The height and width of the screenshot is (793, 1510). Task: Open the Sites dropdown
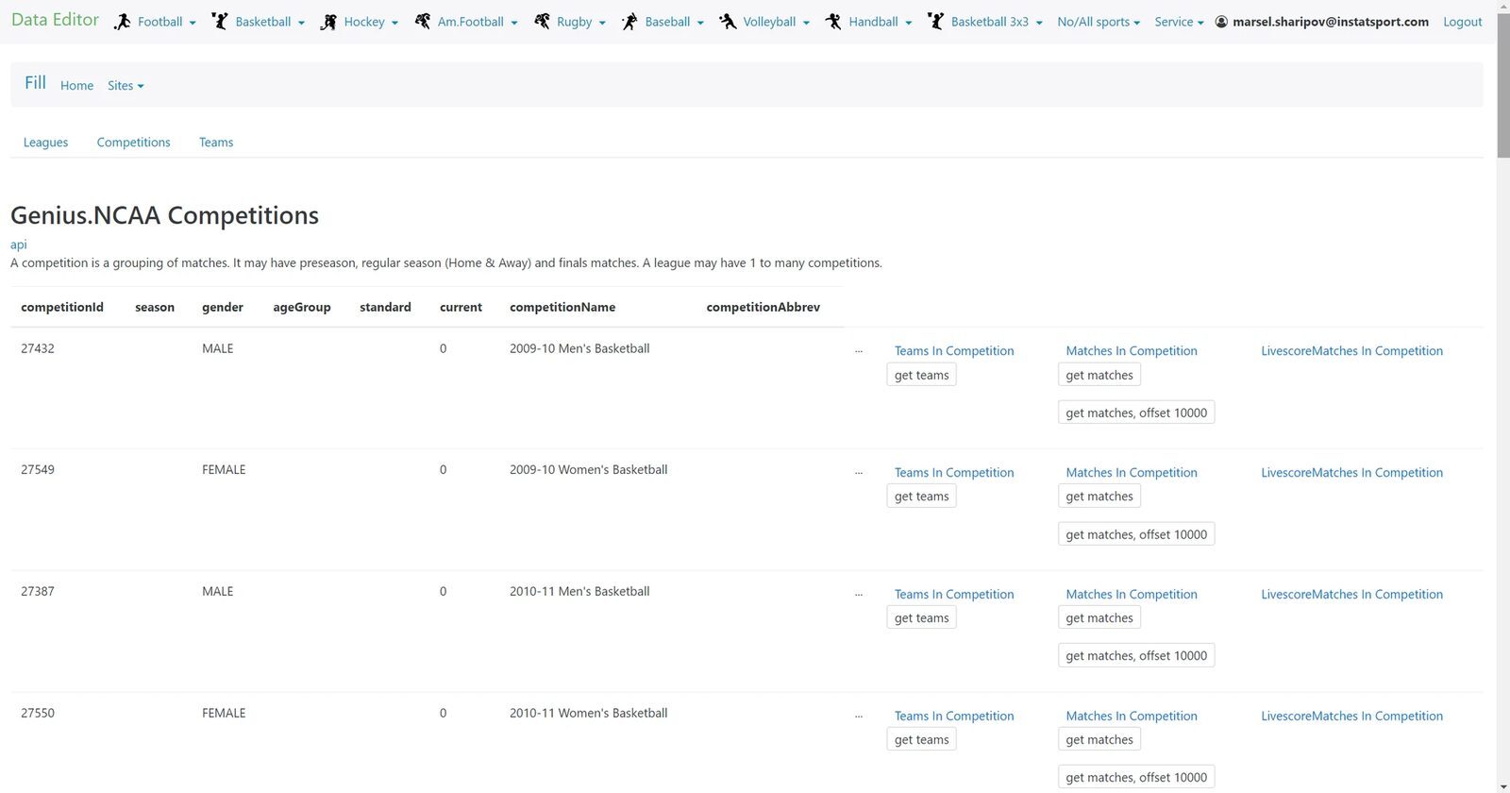pos(126,85)
